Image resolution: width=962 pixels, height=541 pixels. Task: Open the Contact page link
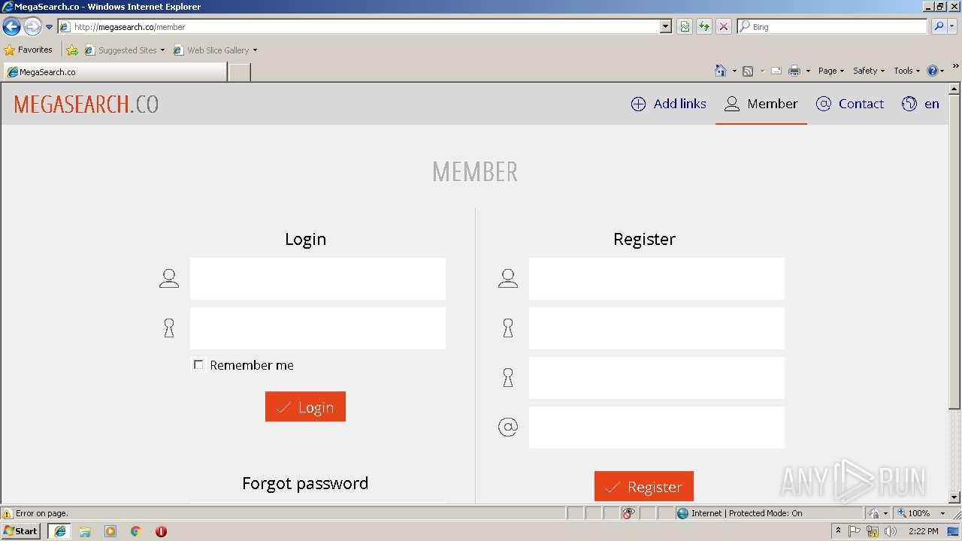point(850,104)
